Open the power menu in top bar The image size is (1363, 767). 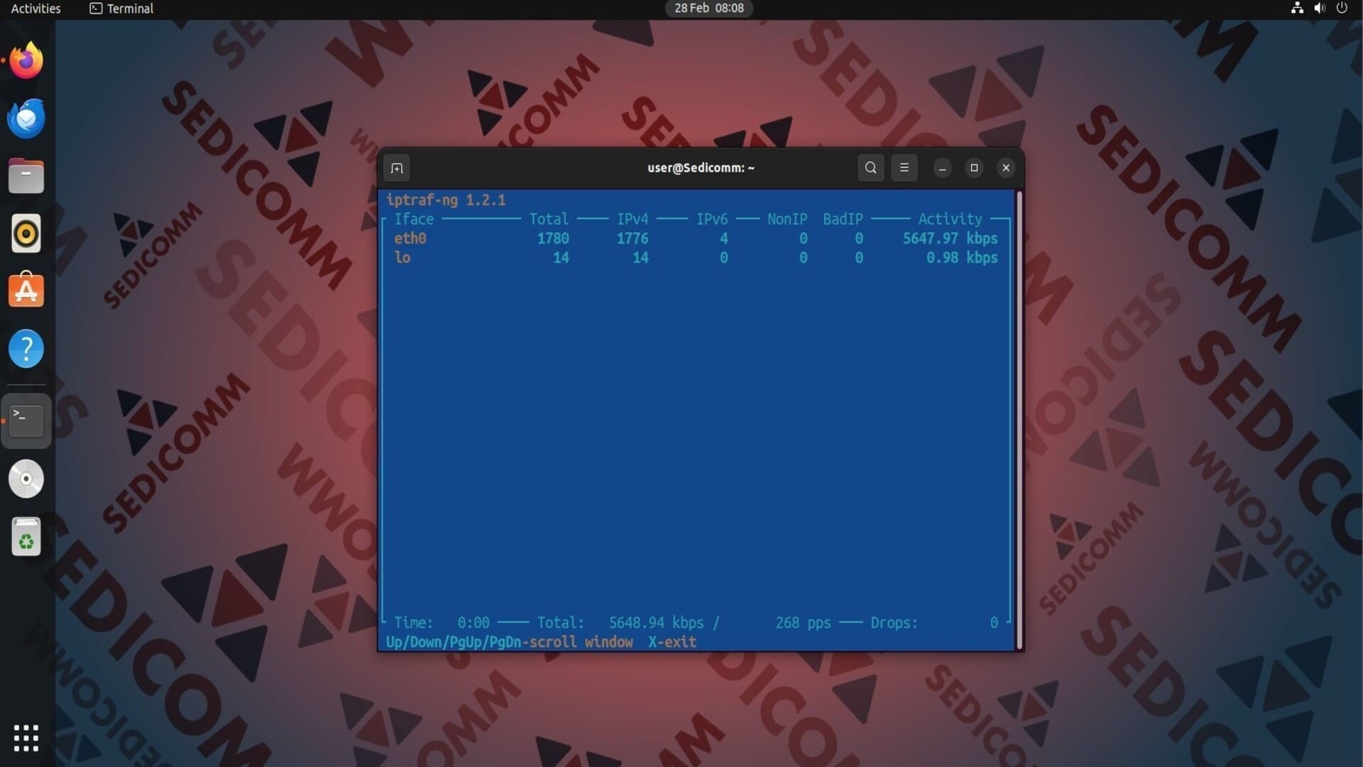coord(1342,9)
